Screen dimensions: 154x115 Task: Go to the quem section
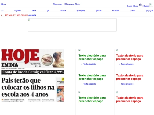pos(132,11)
